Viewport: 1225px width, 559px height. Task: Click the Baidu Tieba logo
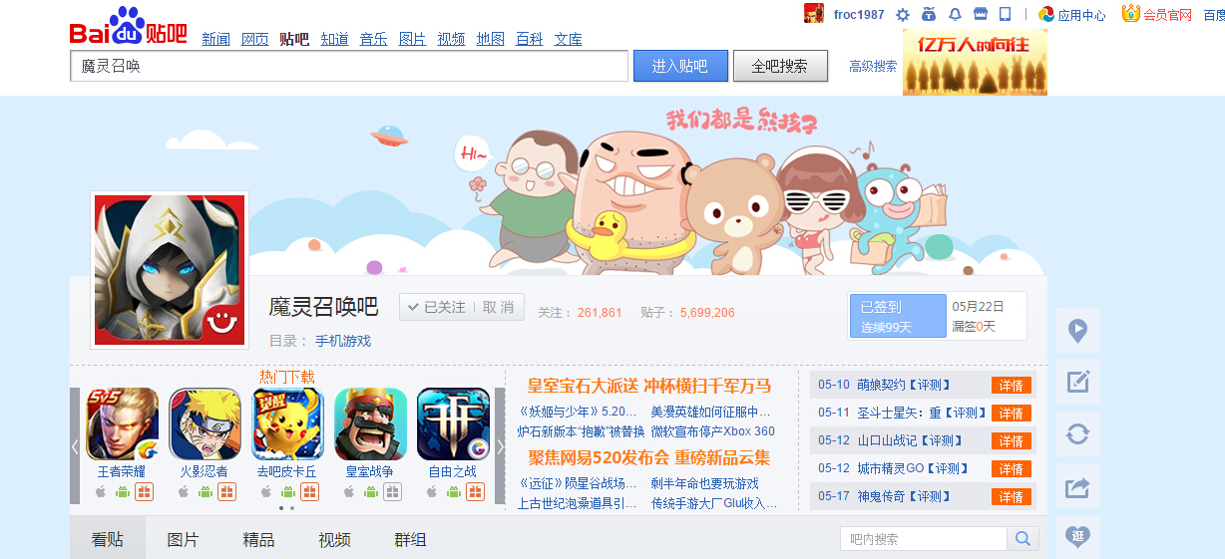pyautogui.click(x=129, y=27)
